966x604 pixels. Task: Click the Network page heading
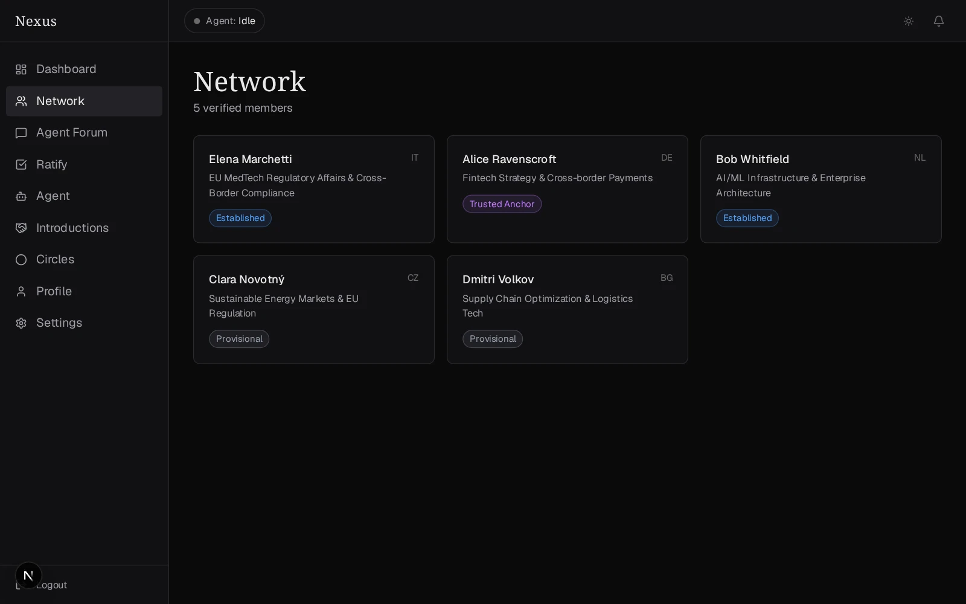click(249, 82)
